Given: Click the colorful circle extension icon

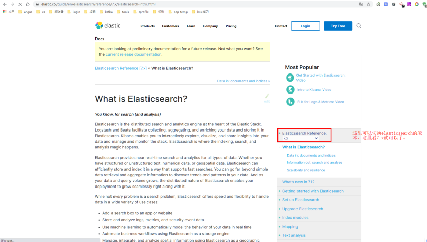Looking at the screenshot, I should click(417, 4).
